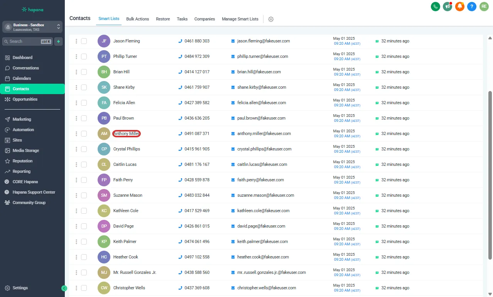Call Jason Fleming via phone icon
493x297 pixels.
180,41
